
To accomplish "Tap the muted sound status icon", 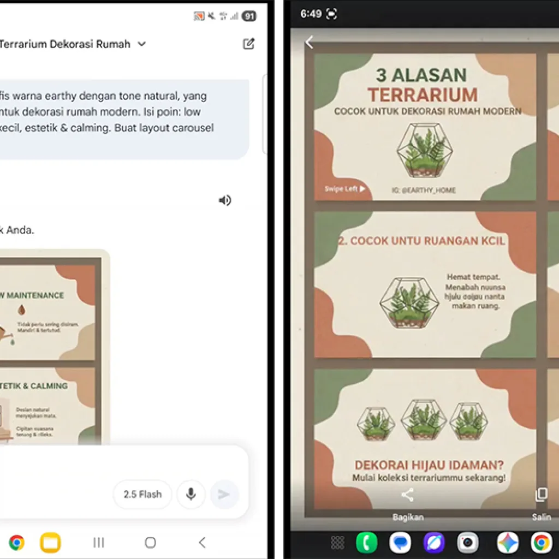I will [211, 16].
